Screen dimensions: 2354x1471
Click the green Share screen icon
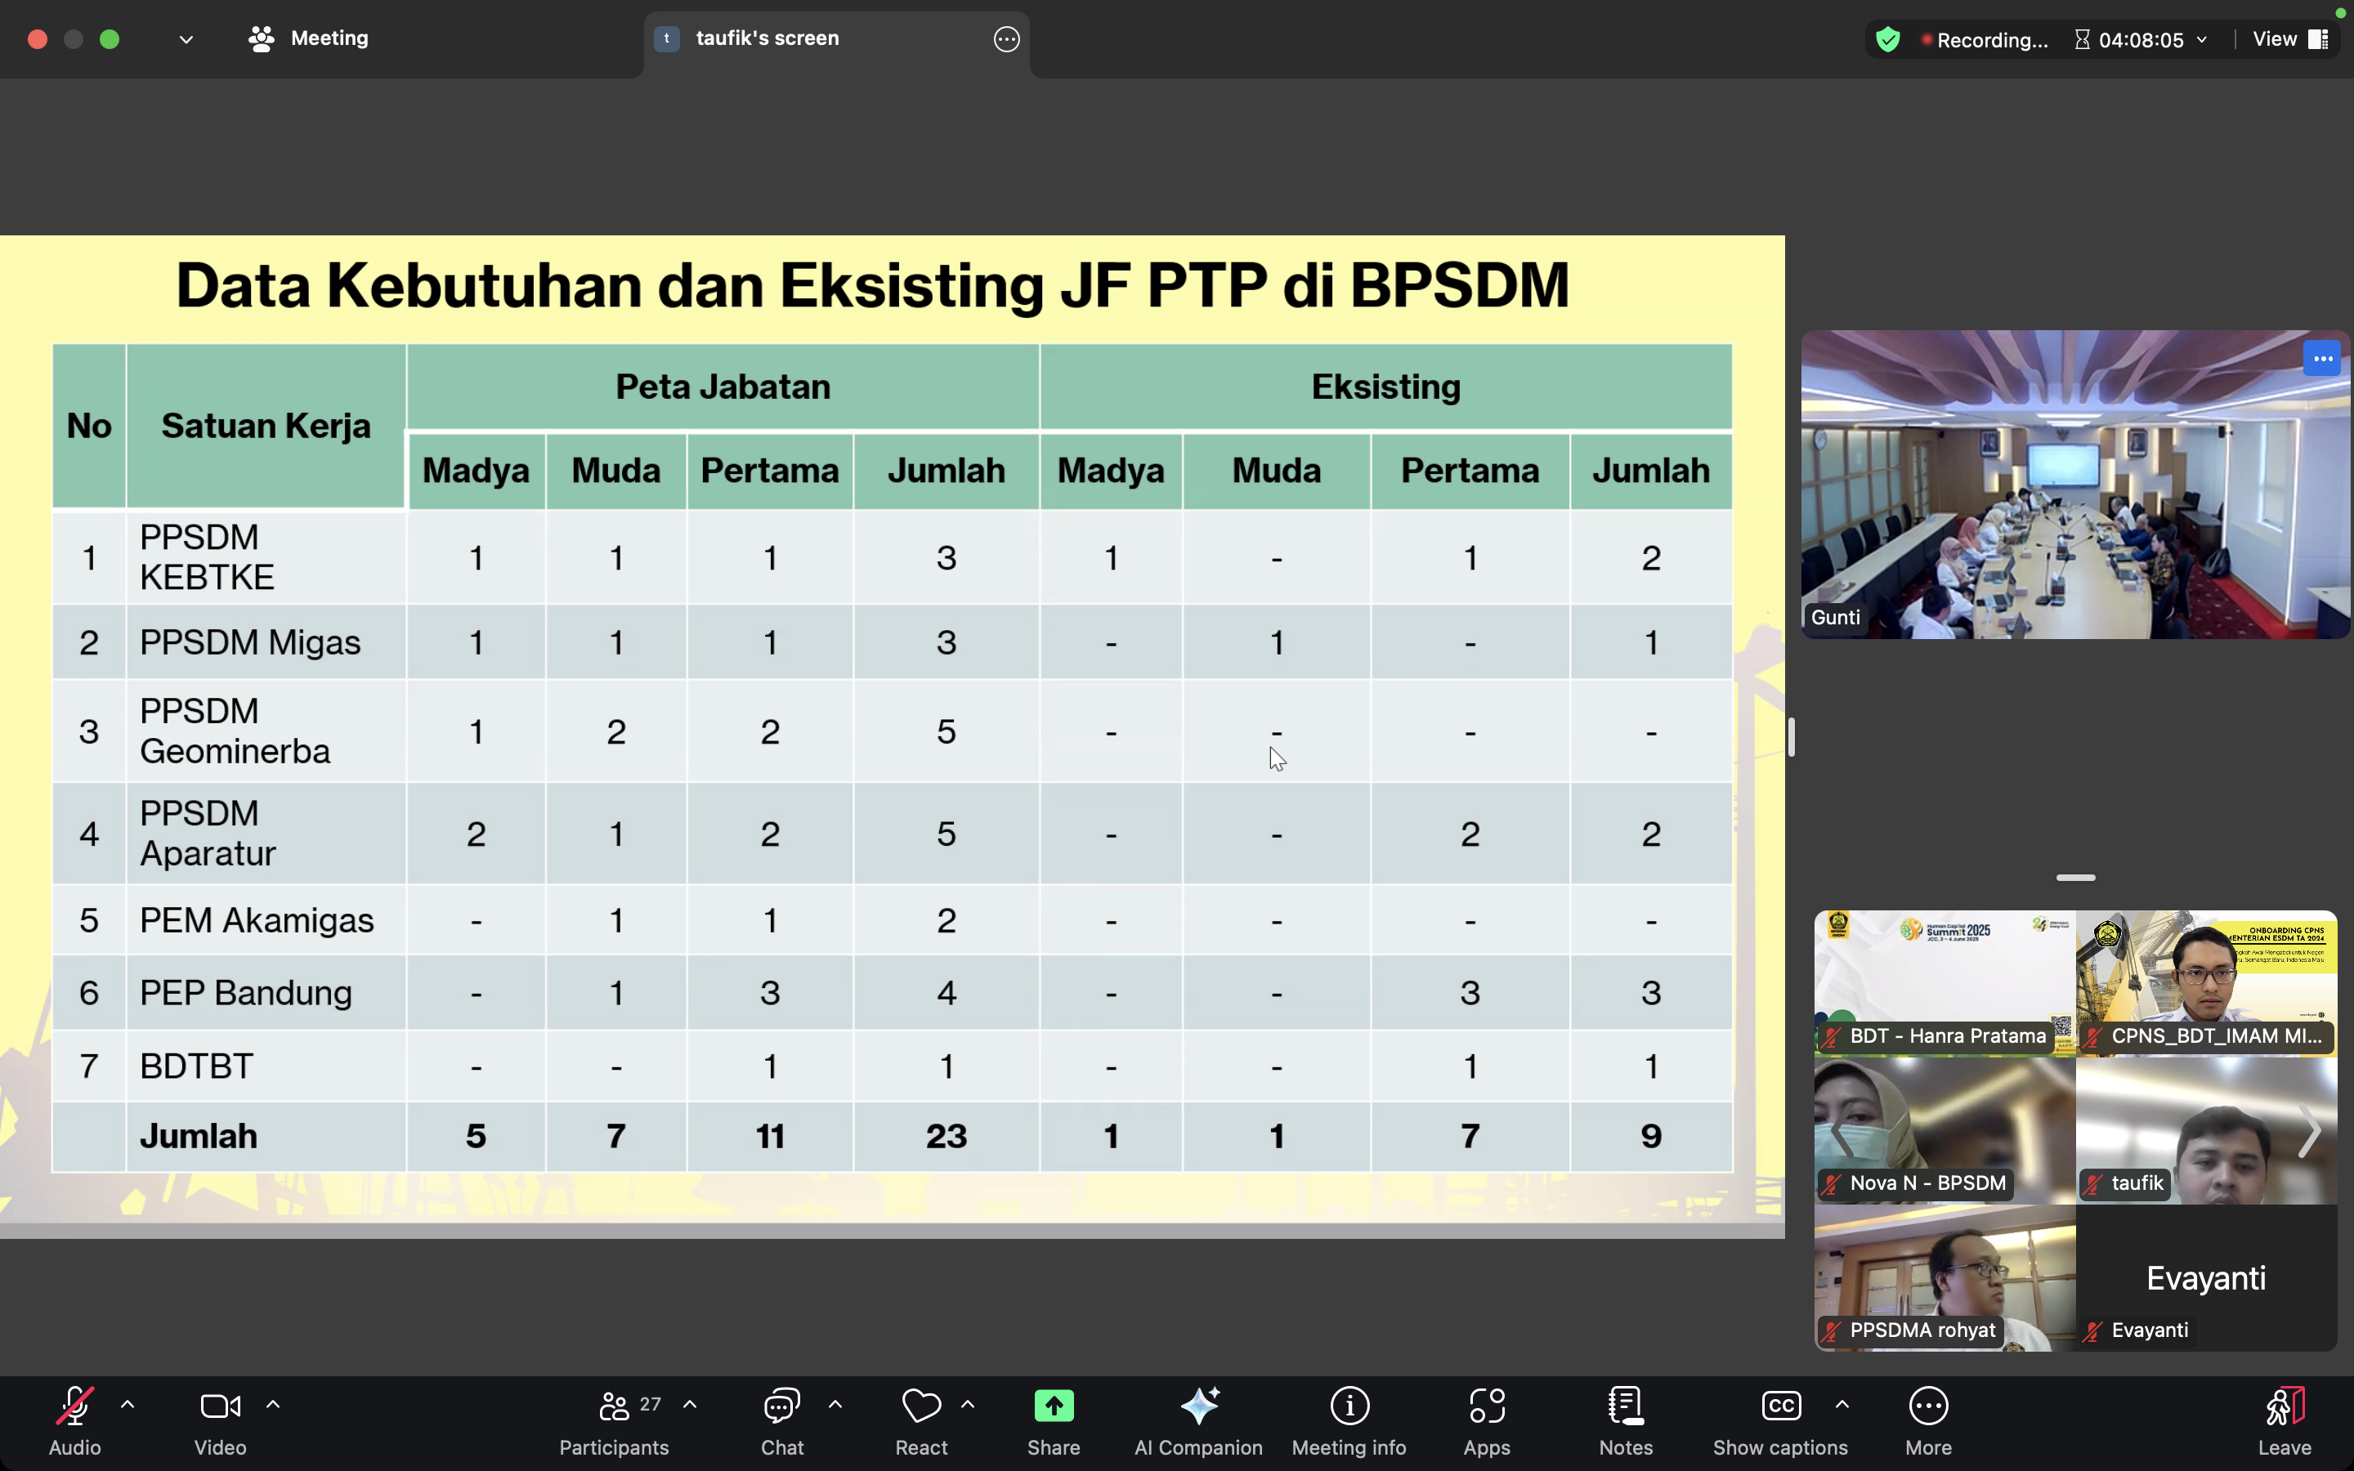pos(1054,1406)
